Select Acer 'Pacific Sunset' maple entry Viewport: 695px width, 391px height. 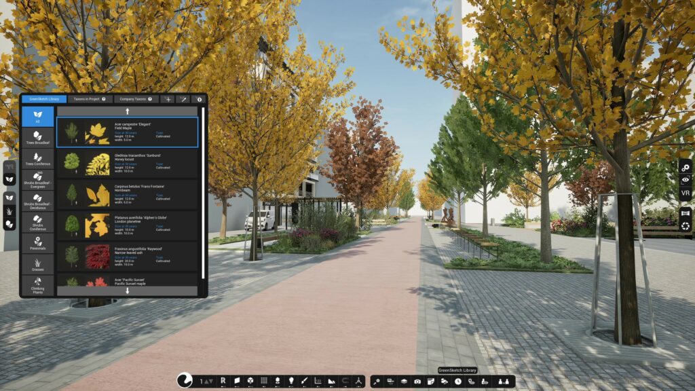click(x=127, y=280)
